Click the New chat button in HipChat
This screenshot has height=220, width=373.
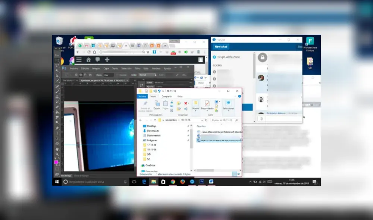(221, 46)
